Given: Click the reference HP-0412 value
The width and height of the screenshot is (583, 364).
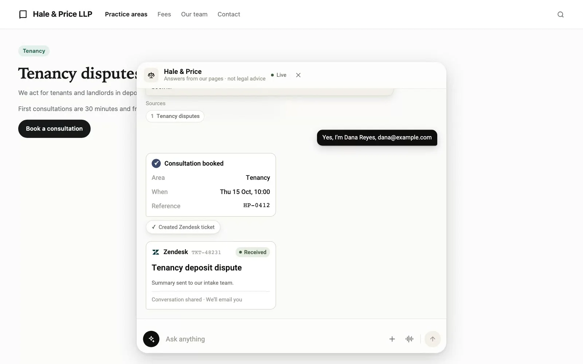Looking at the screenshot, I should coord(257,205).
